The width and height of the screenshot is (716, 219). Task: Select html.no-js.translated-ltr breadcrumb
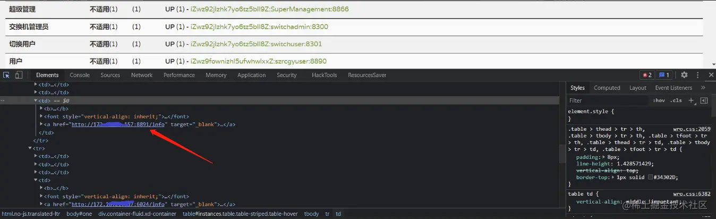[x=31, y=214]
